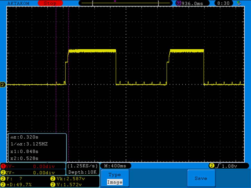Click the trigger source 2 icon near 1.08v
This screenshot has height=188, width=251.
point(212,166)
